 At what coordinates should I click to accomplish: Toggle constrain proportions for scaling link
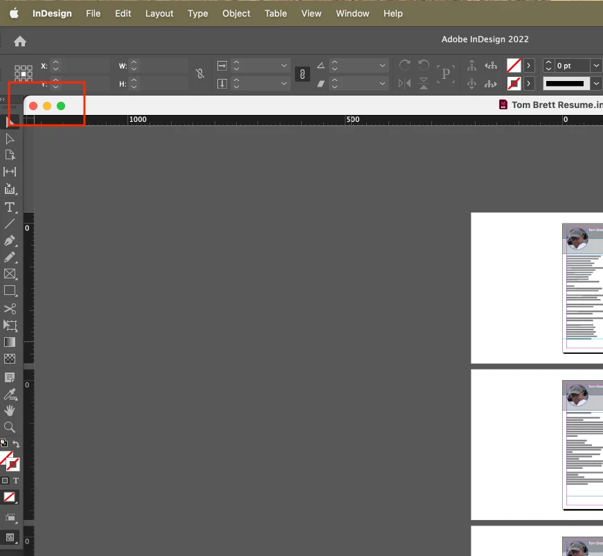pyautogui.click(x=303, y=74)
